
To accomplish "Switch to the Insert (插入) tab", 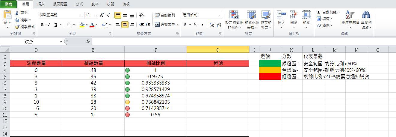I will 41,4.
